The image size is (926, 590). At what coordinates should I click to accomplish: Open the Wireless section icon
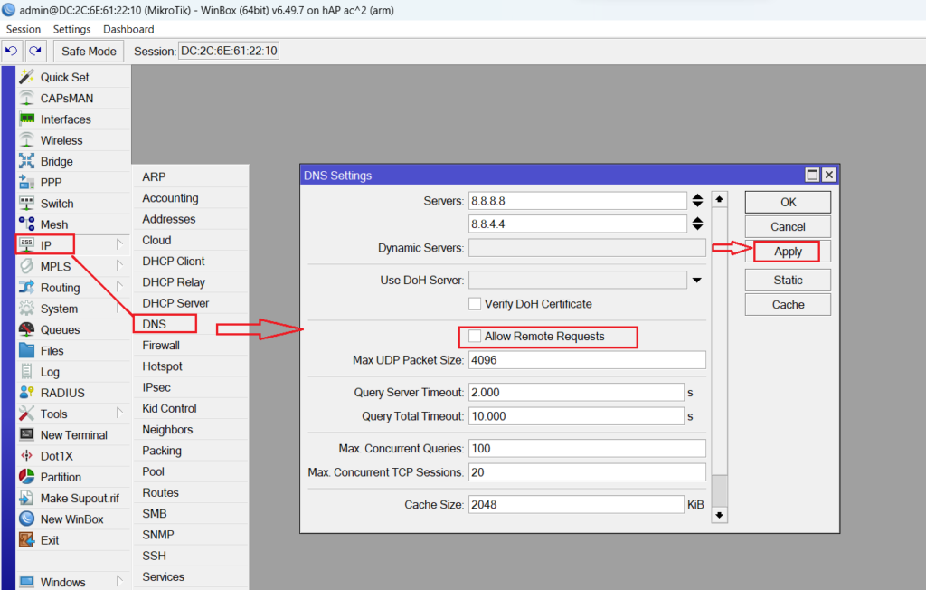pos(27,140)
